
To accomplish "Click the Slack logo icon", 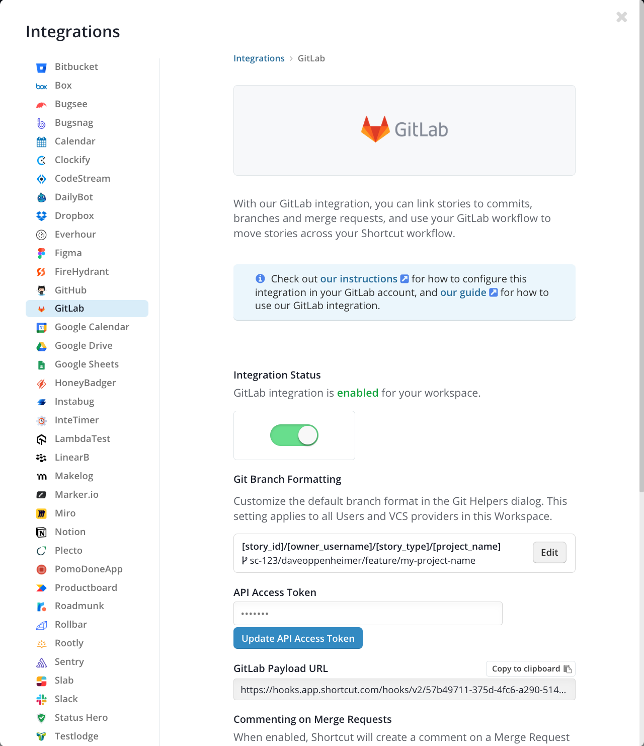I will [x=42, y=699].
